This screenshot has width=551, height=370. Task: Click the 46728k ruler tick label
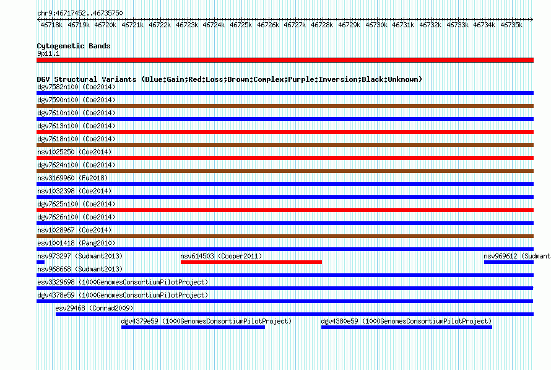coord(322,25)
